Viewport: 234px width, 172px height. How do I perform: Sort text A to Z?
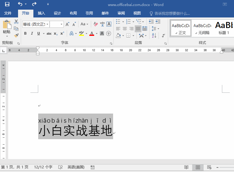tap(154, 36)
